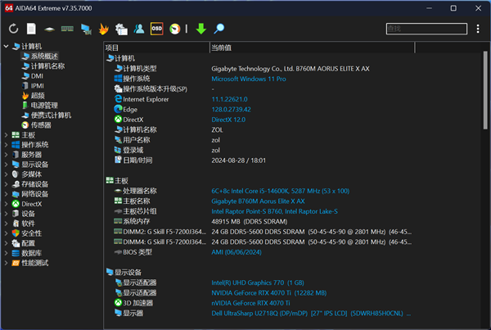Expand the 网络设备 tree node
This screenshot has height=330, width=491.
click(x=6, y=194)
